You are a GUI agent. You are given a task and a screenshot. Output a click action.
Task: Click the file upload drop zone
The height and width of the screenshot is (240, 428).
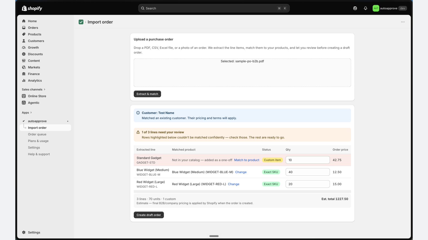(242, 73)
